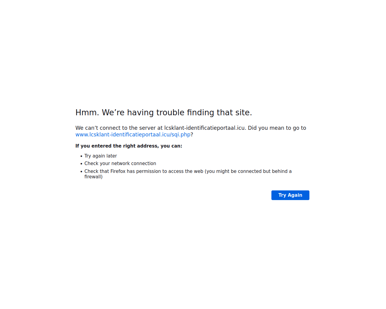Click the bold 'If you entered the right address' text
The width and height of the screenshot is (386, 309).
(x=129, y=146)
